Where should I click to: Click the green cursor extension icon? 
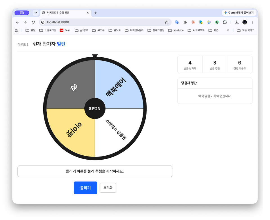pos(217,22)
